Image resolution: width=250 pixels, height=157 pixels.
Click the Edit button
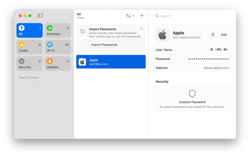pos(224,35)
